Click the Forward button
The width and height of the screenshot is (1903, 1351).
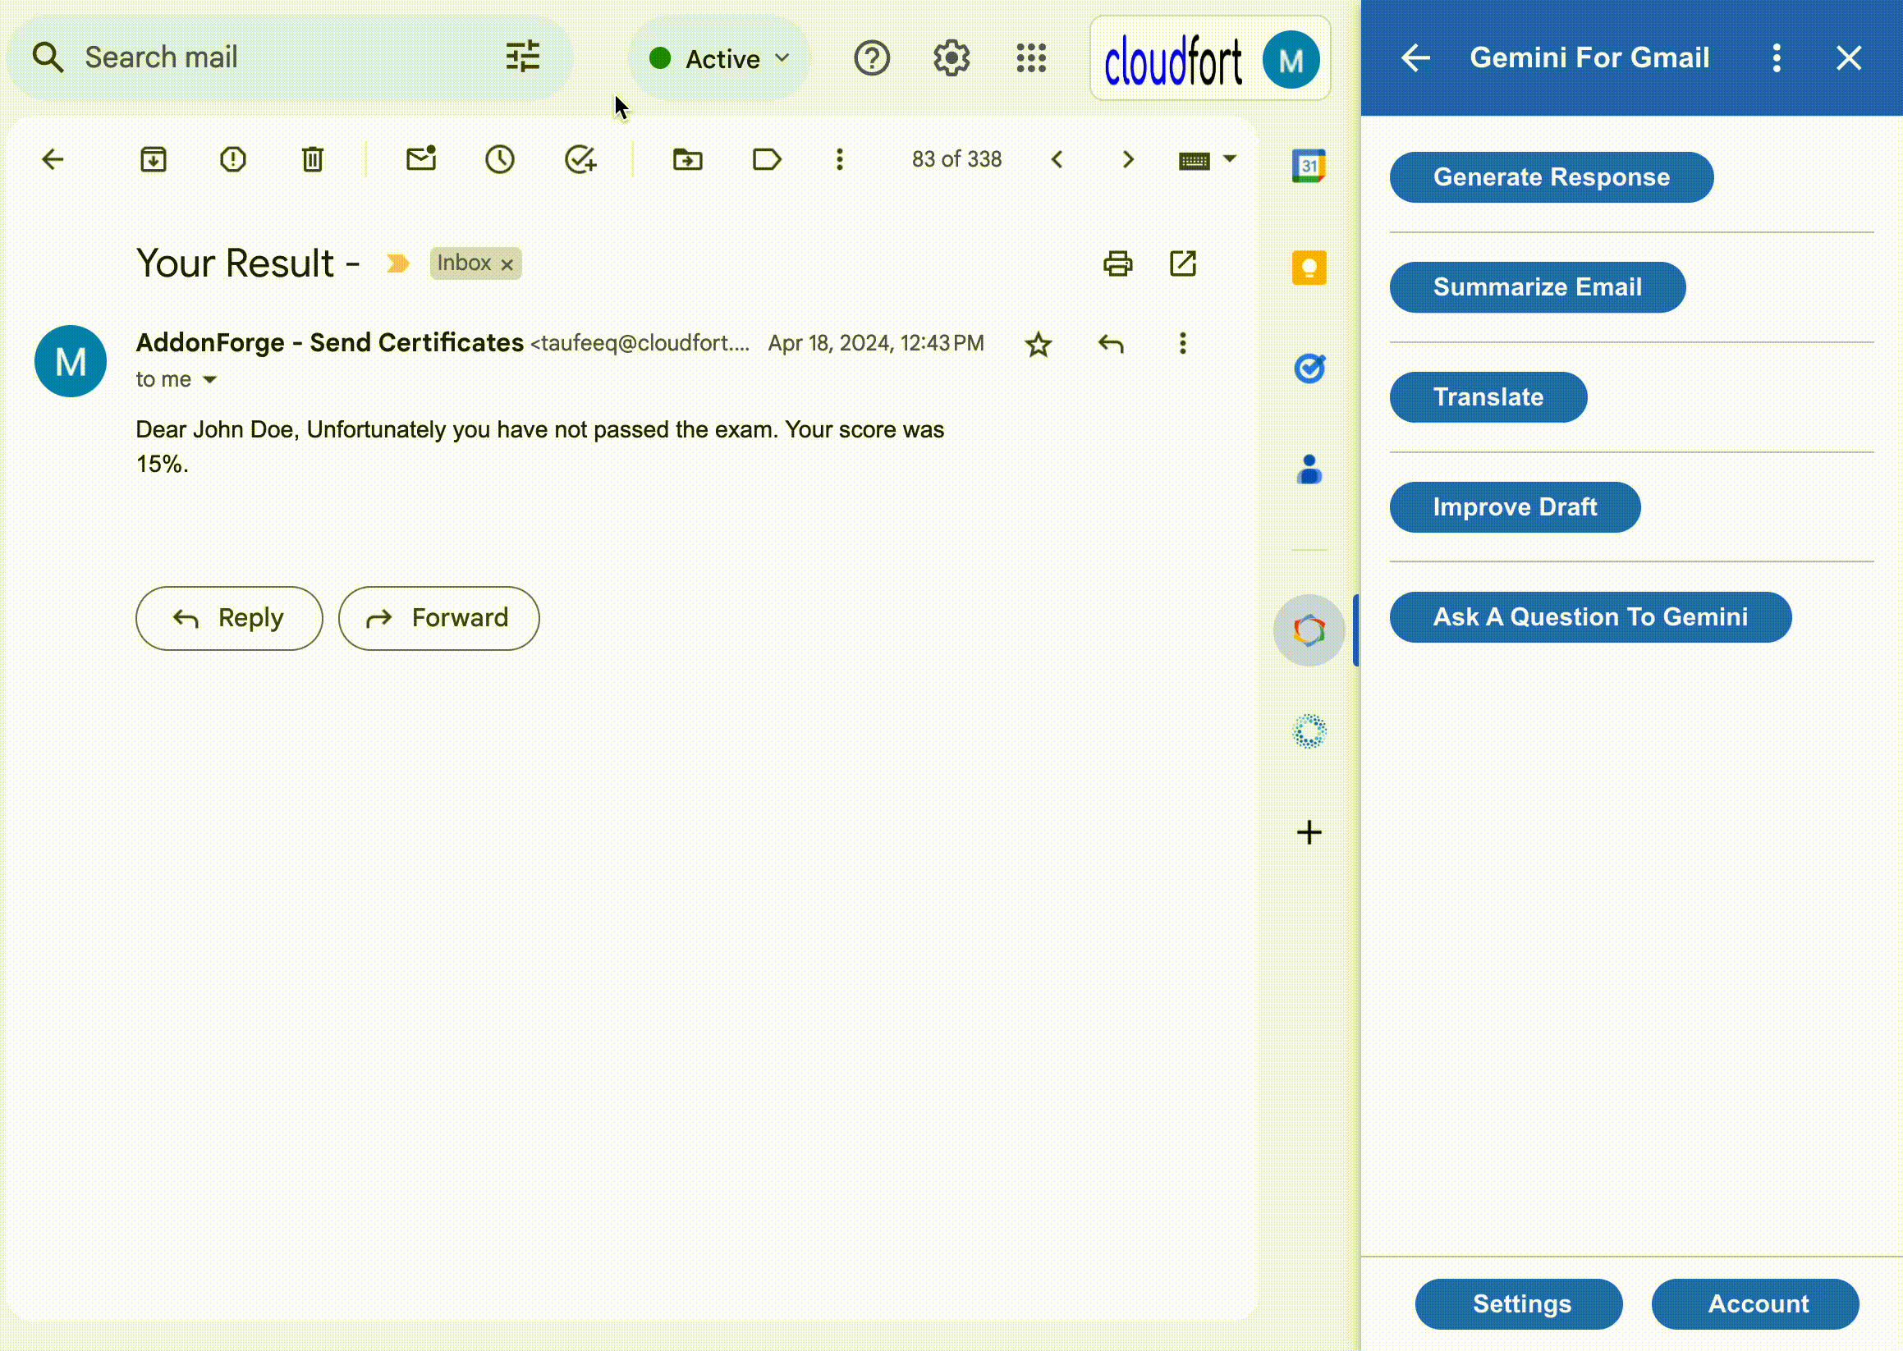(438, 618)
